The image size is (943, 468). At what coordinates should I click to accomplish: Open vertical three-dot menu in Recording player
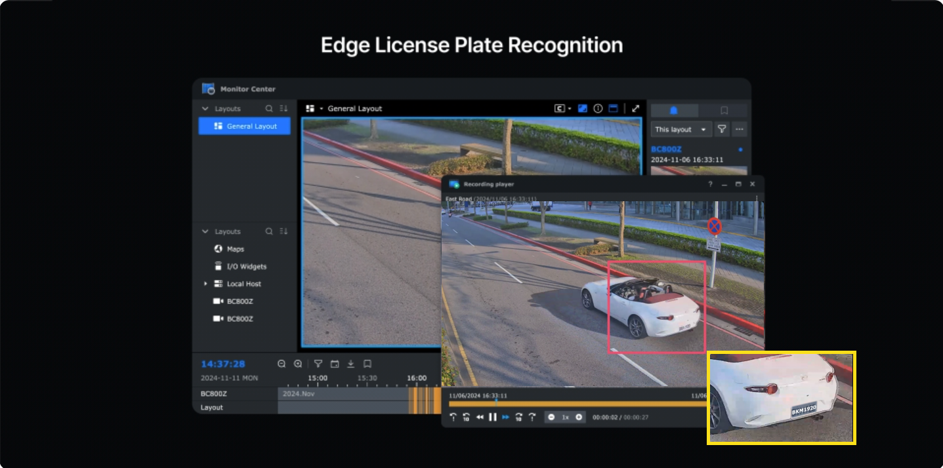click(x=757, y=198)
